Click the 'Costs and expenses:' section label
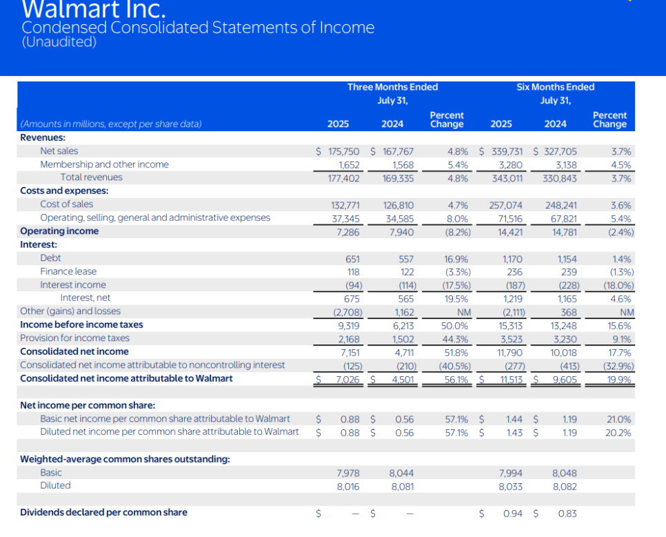Image resolution: width=666 pixels, height=537 pixels. [64, 191]
